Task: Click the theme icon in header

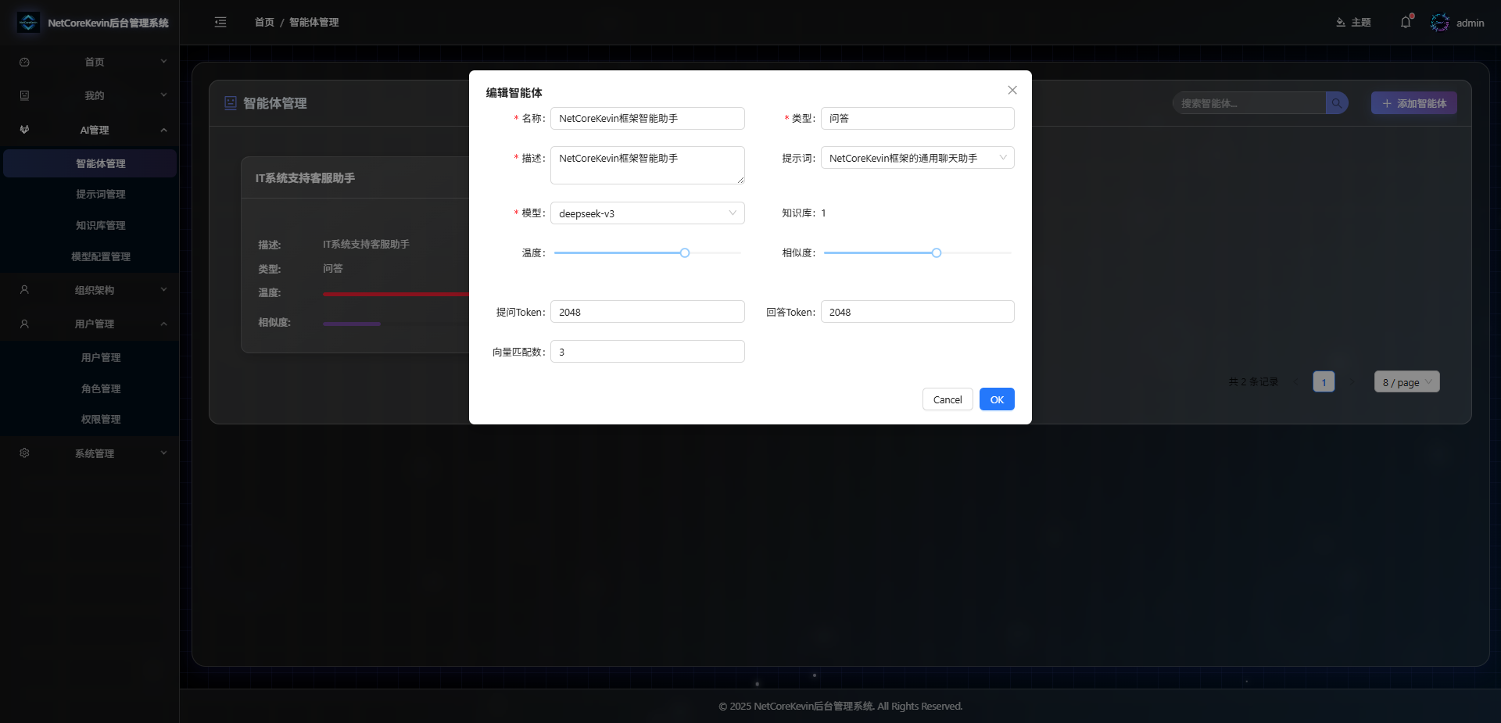Action: click(x=1341, y=23)
